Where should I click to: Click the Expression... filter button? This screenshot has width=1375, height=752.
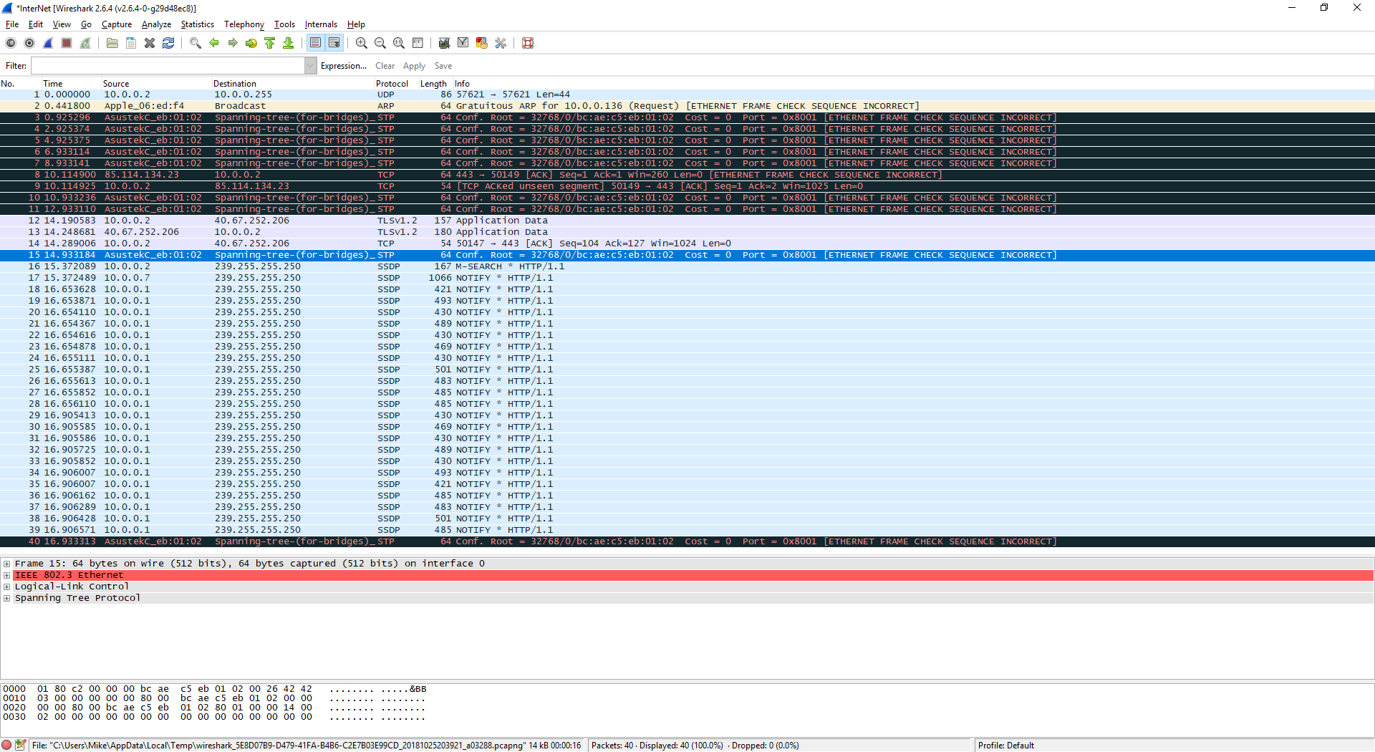click(x=344, y=66)
